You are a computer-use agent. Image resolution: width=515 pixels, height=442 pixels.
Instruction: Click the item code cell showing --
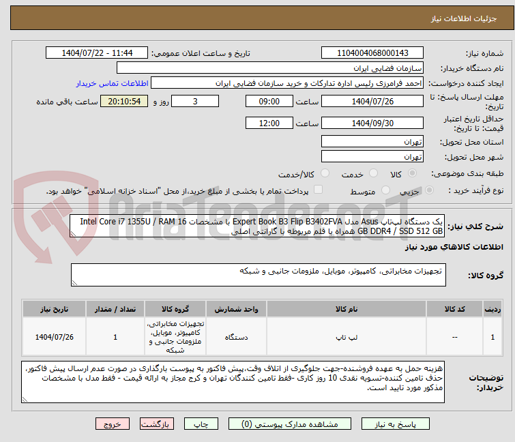click(454, 337)
